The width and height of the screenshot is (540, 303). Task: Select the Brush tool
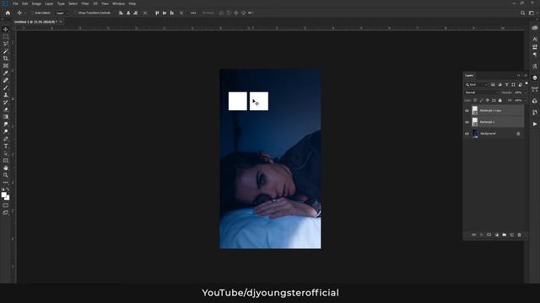click(x=6, y=88)
